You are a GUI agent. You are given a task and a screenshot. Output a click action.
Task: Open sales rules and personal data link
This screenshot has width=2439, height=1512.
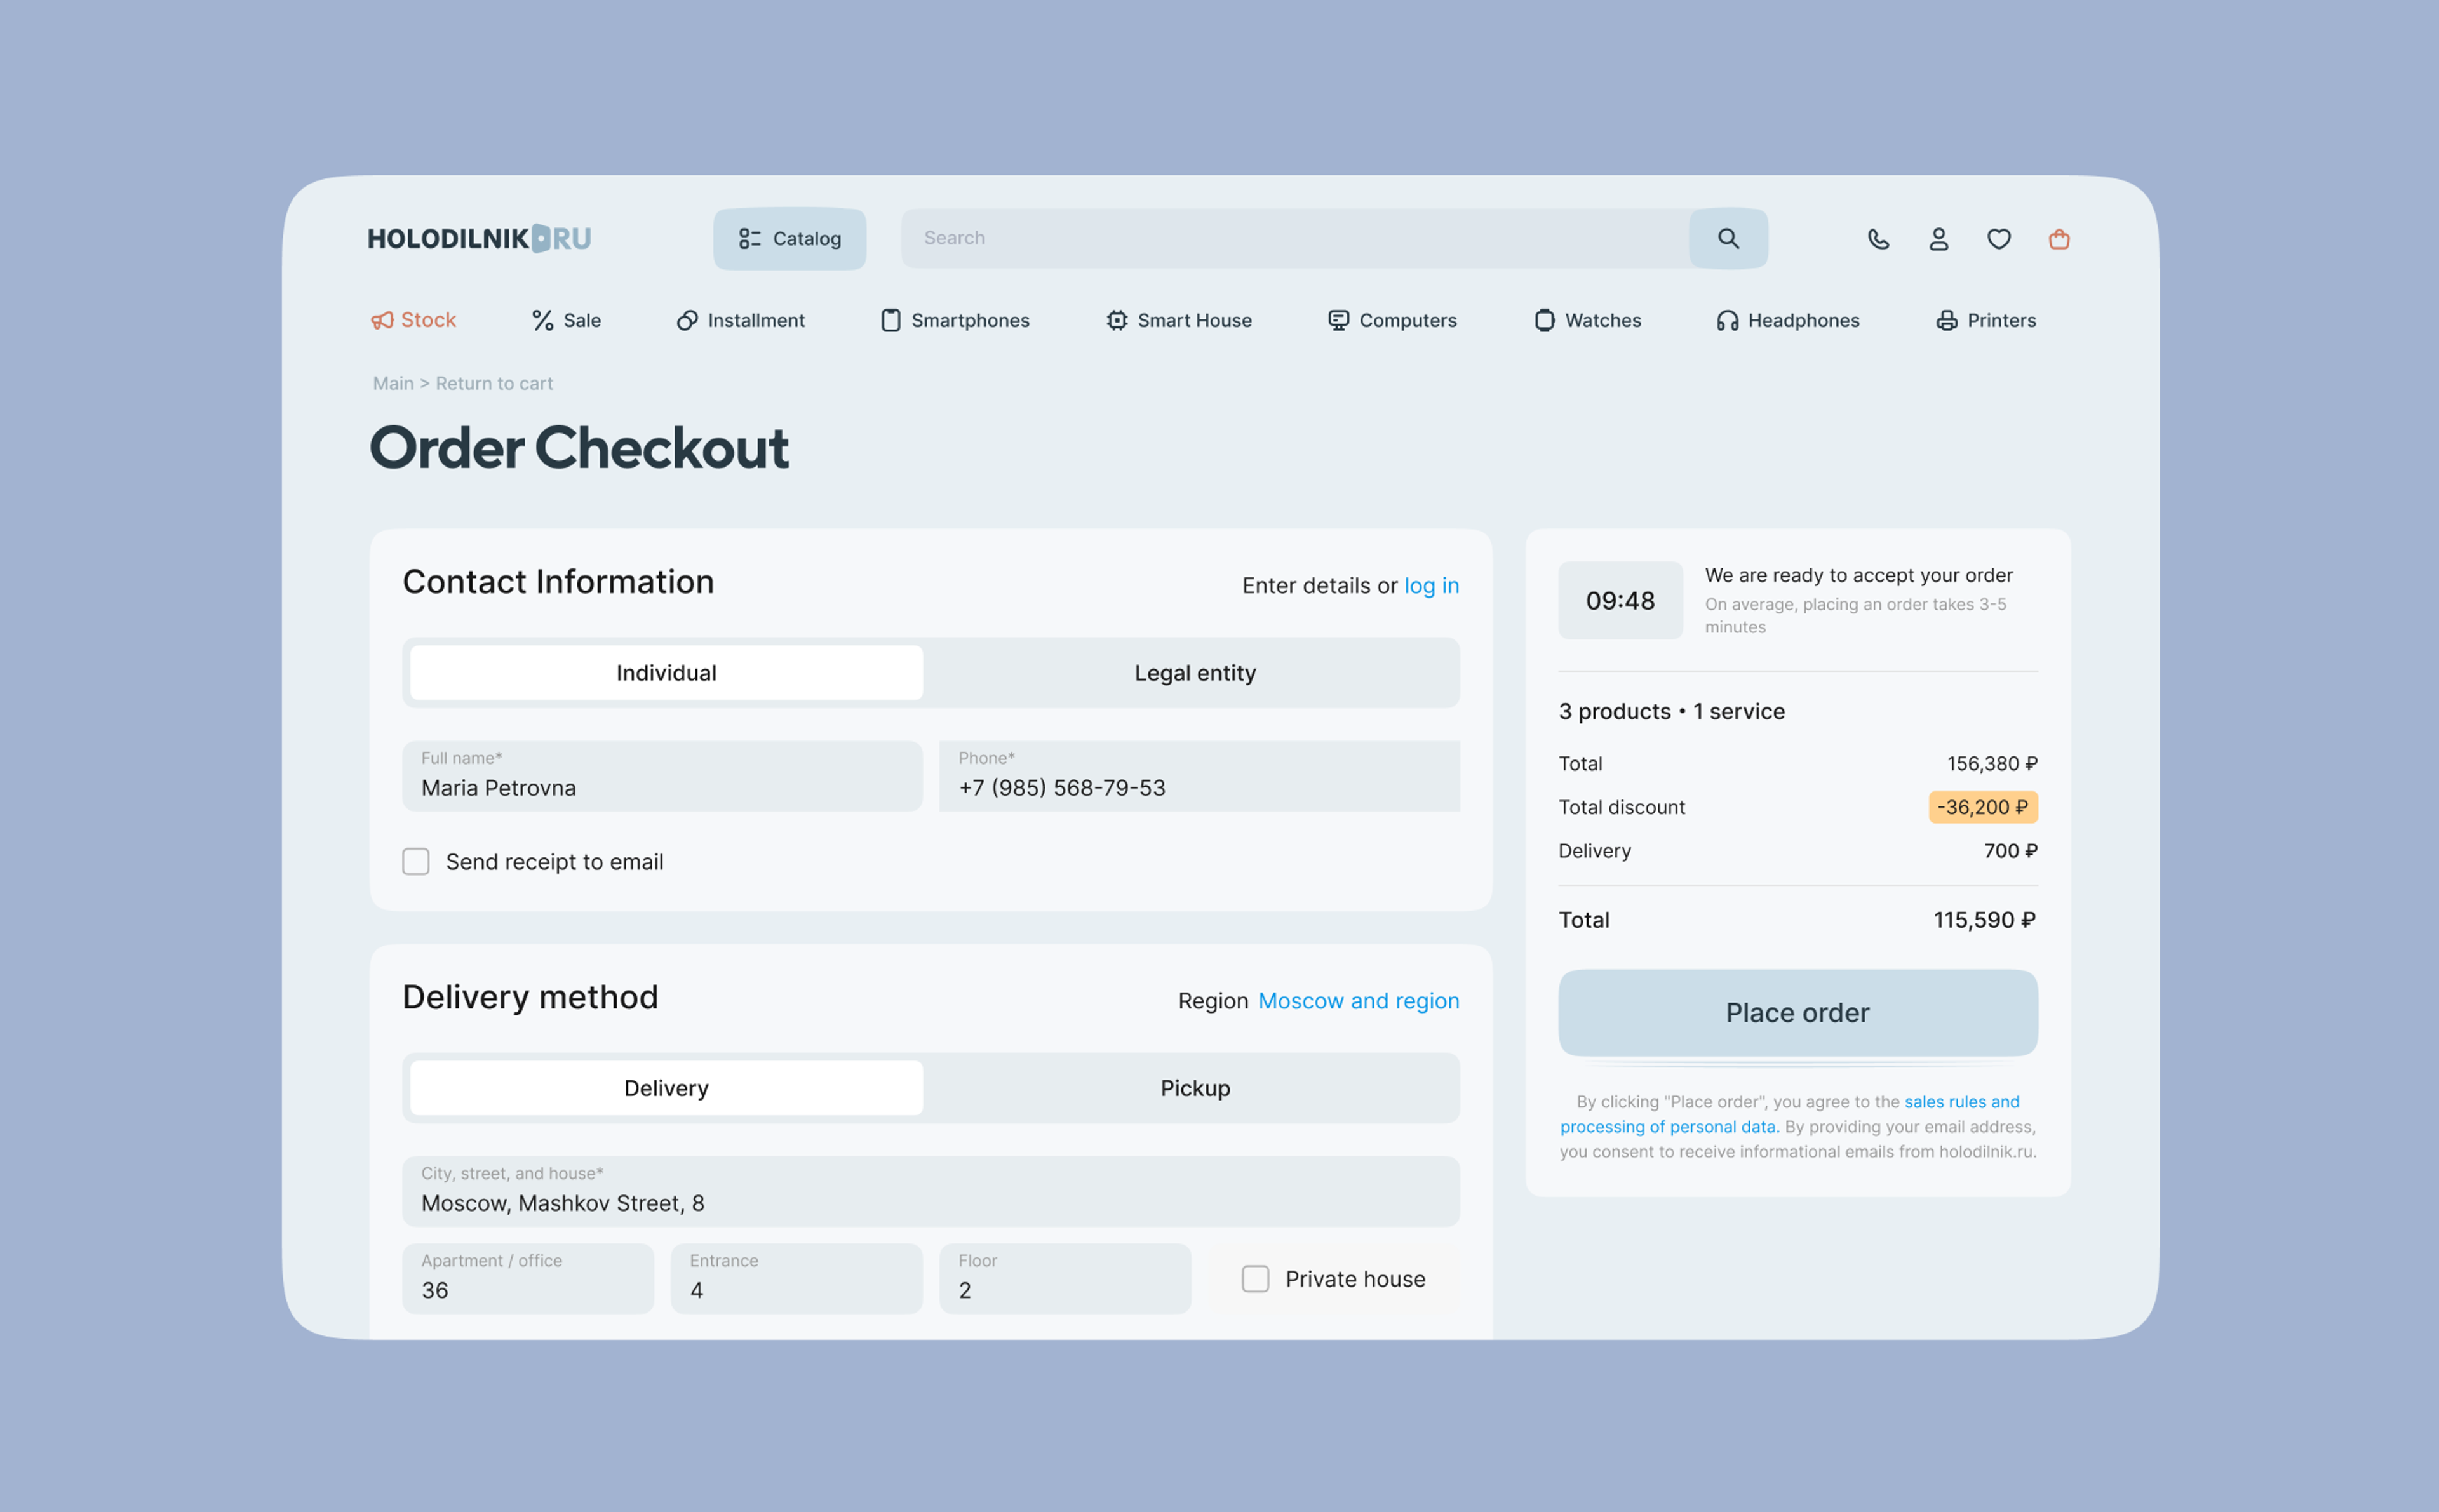pyautogui.click(x=1789, y=1114)
